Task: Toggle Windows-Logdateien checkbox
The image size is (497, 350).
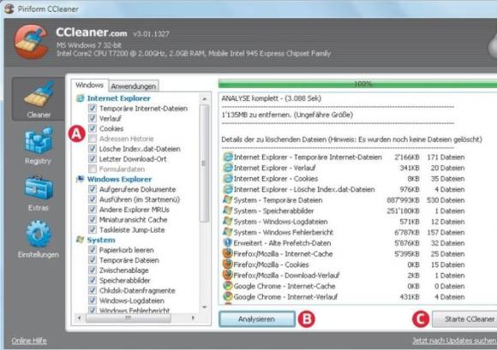Action: pyautogui.click(x=93, y=300)
